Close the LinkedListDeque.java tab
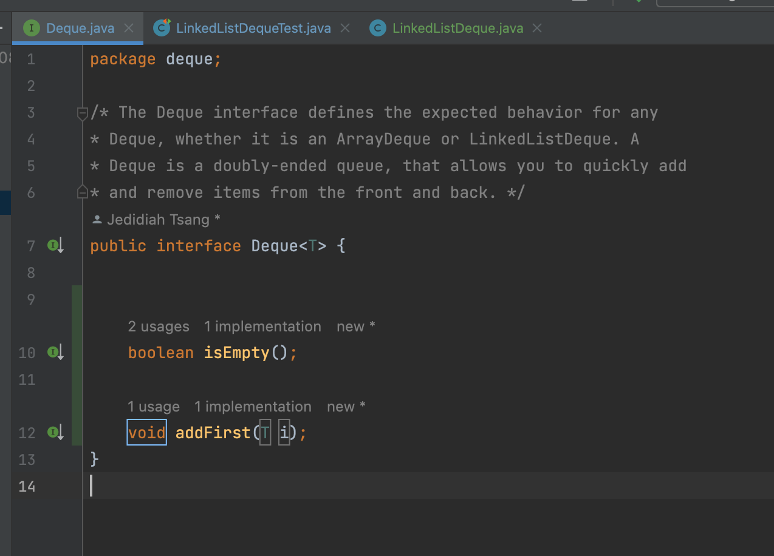Viewport: 774px width, 556px height. [537, 28]
